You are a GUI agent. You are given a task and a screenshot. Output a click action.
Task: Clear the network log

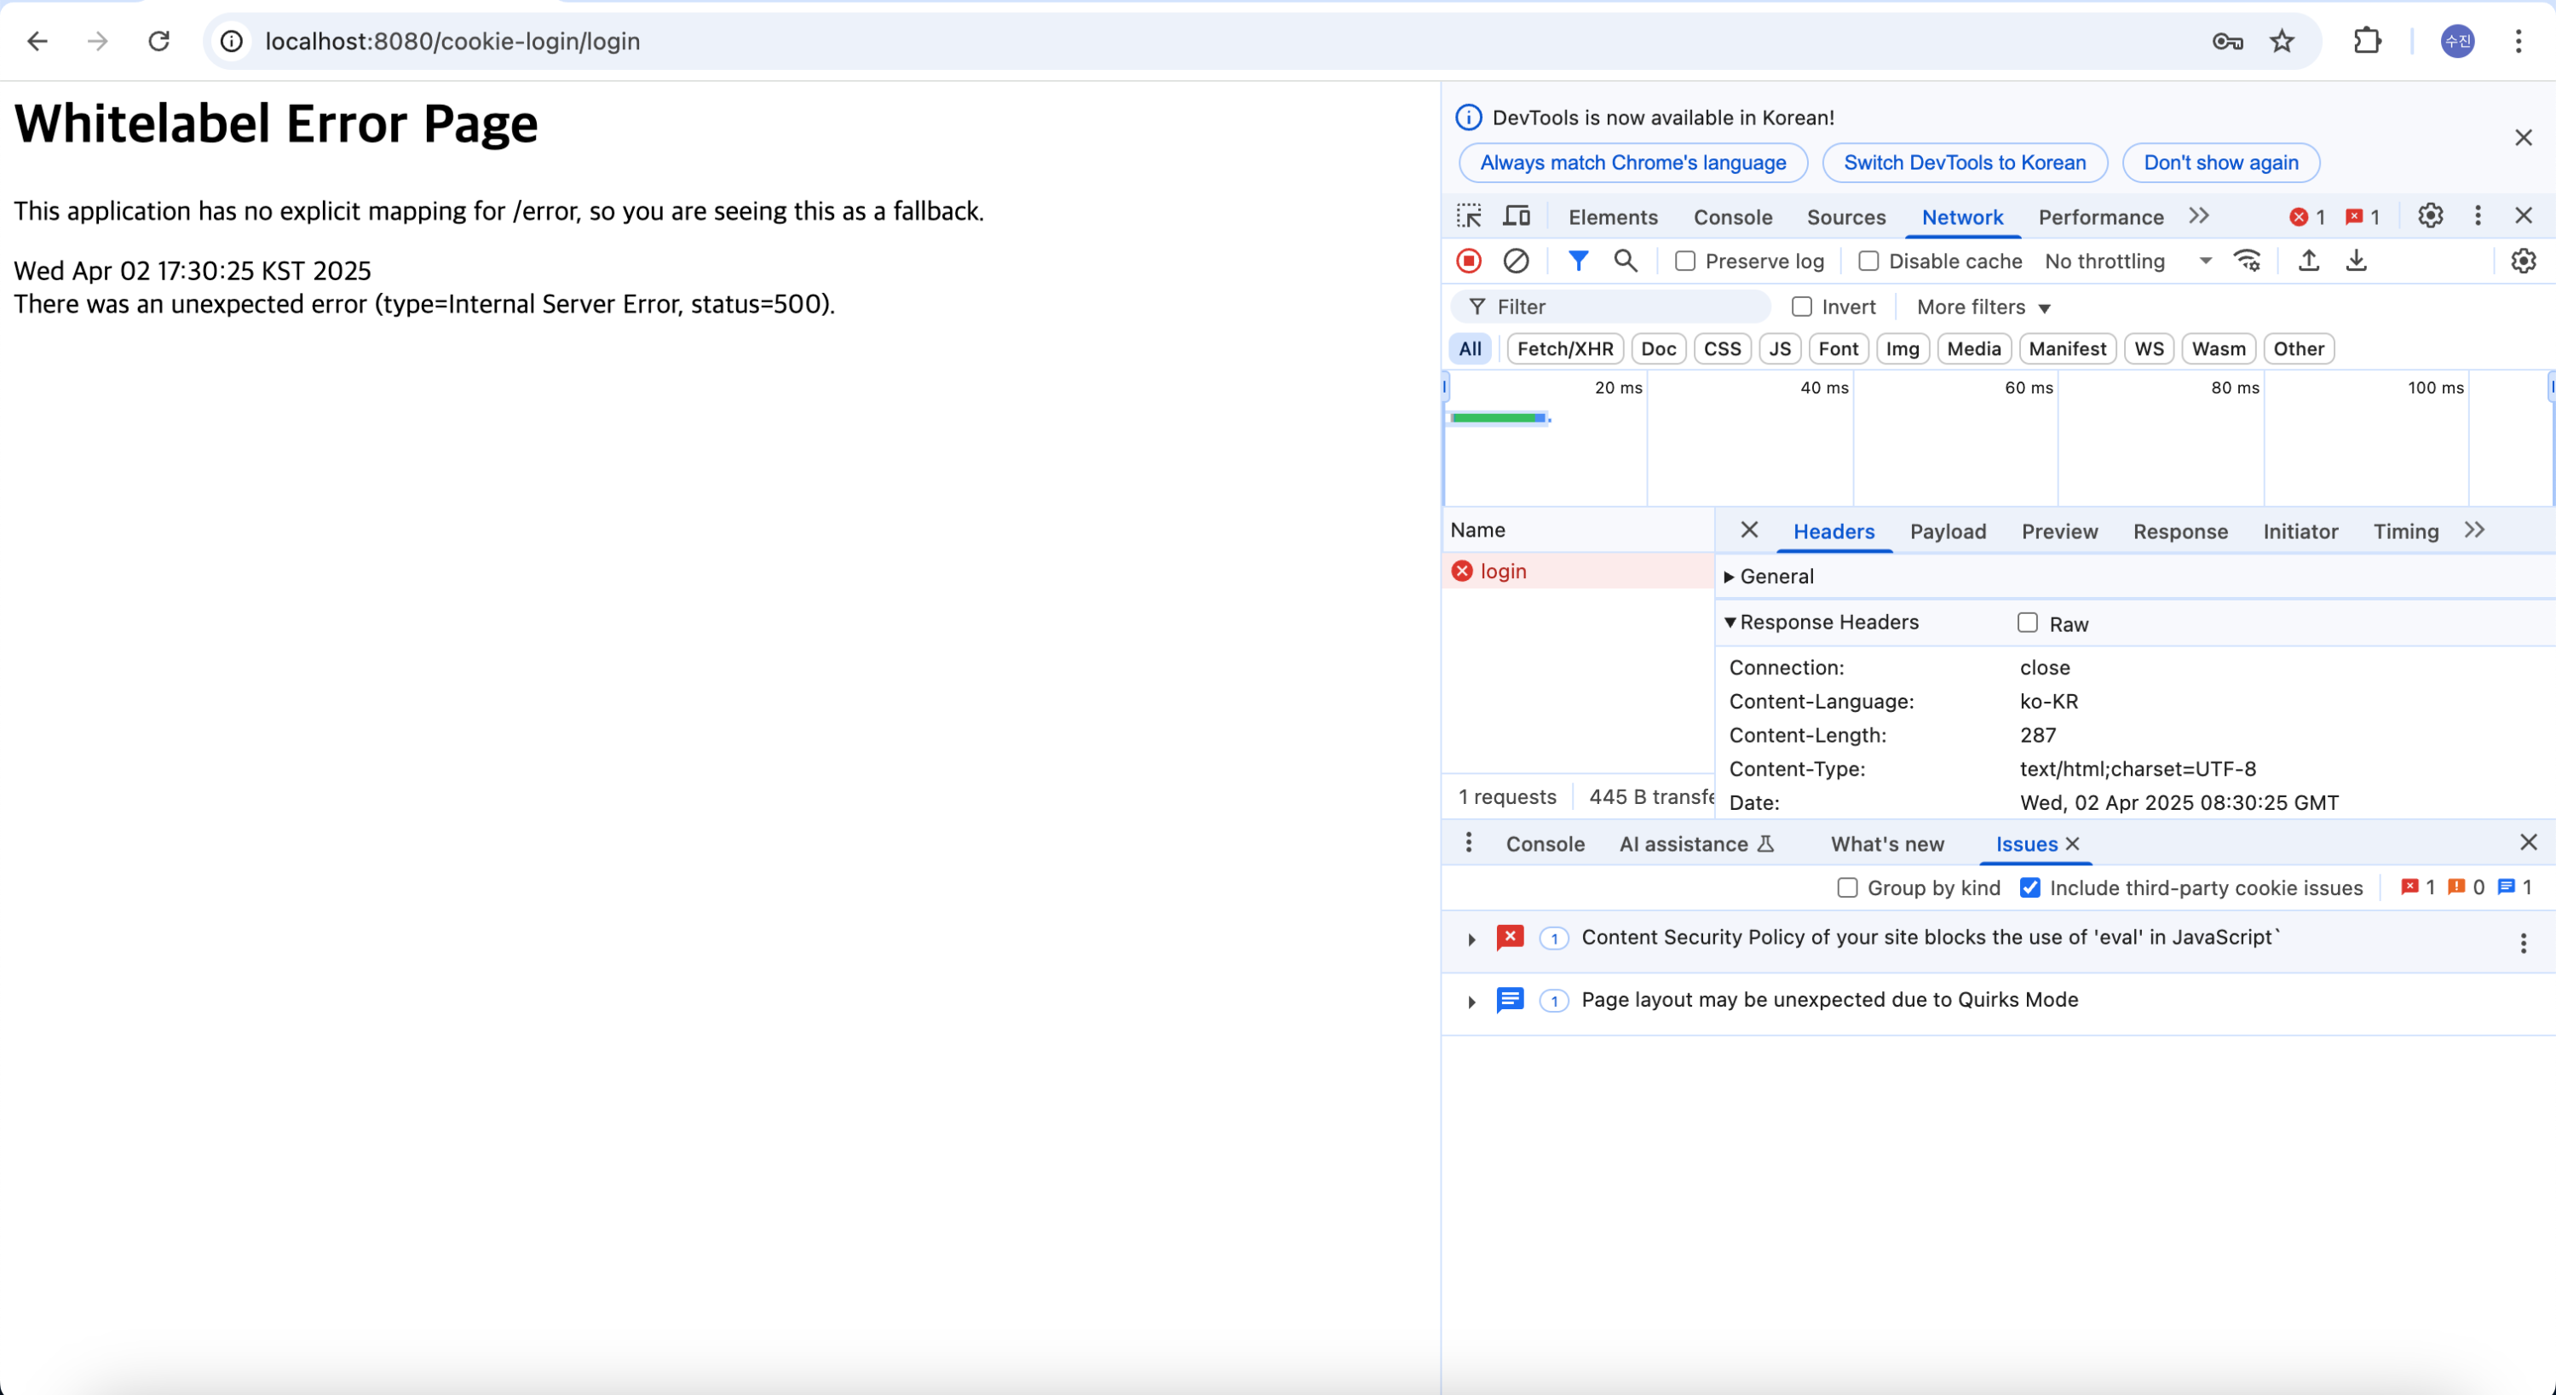(x=1515, y=261)
